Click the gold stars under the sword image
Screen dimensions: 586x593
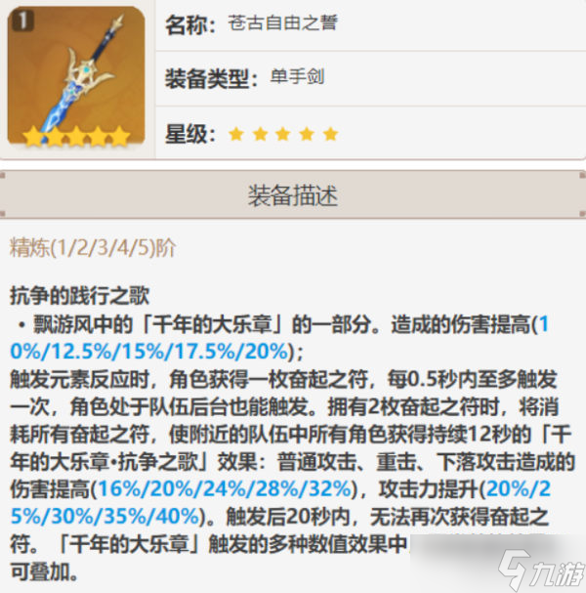pos(76,136)
